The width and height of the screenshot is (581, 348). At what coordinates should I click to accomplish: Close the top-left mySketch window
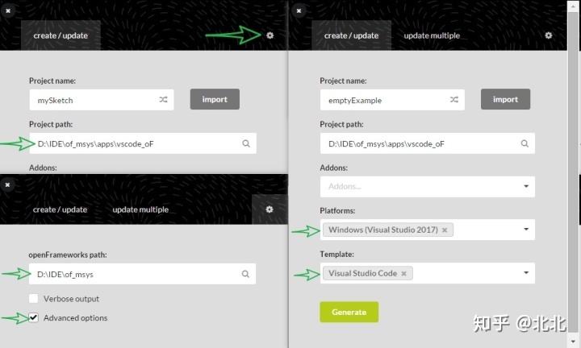(x=8, y=10)
